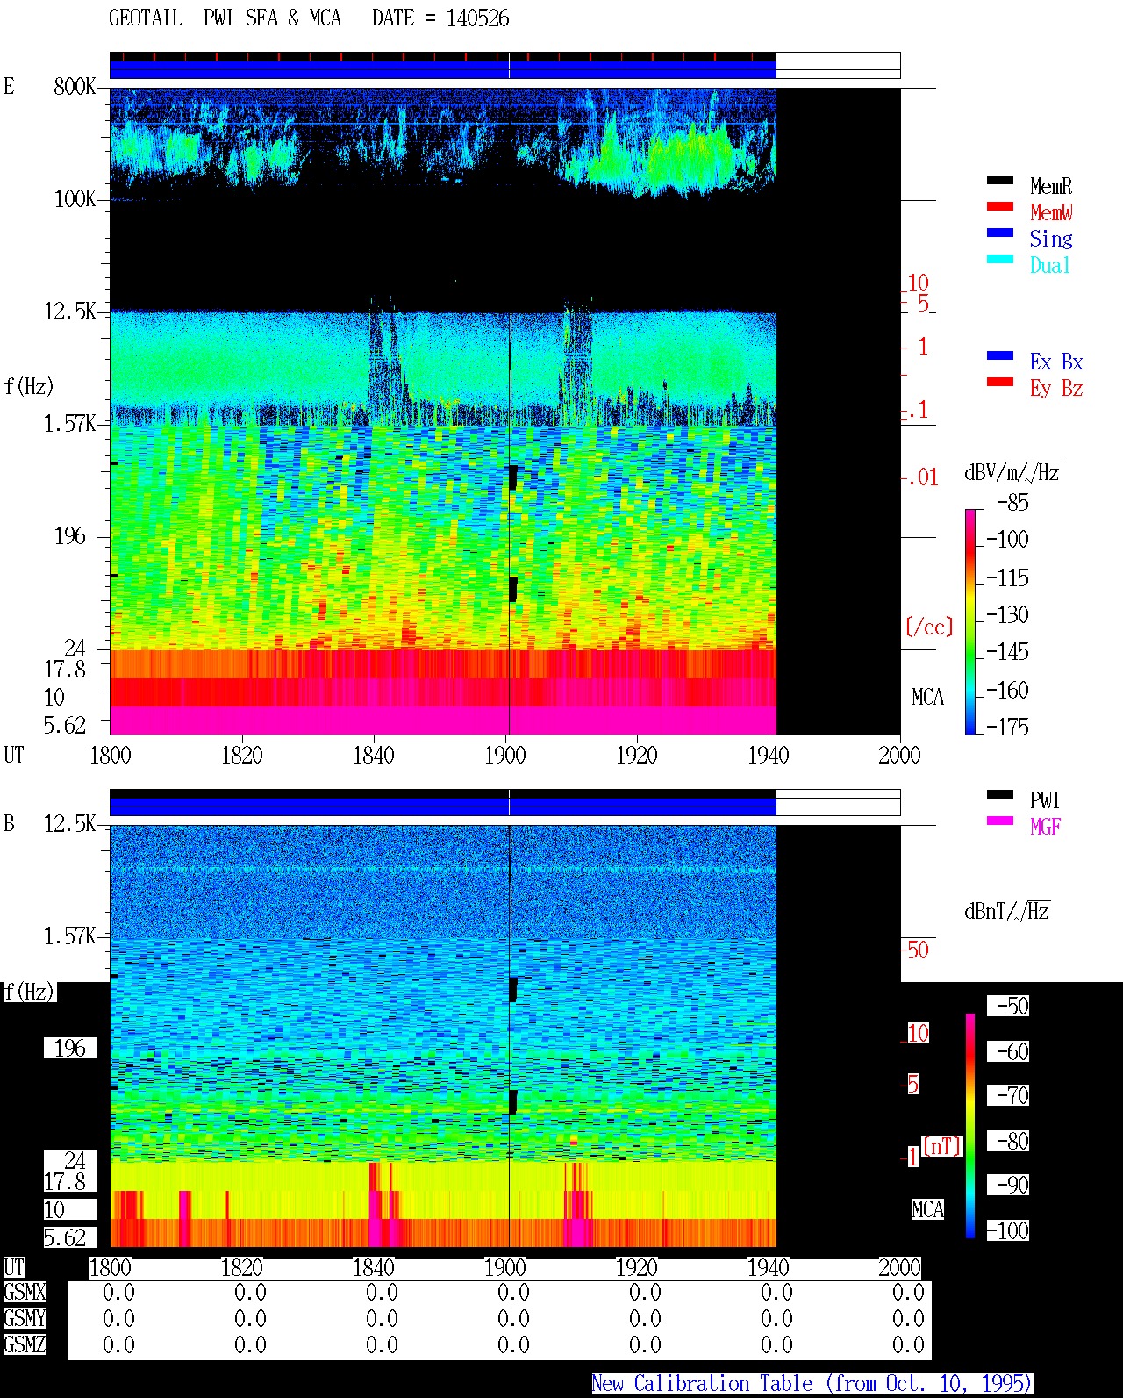Image resolution: width=1123 pixels, height=1398 pixels.
Task: Click the GSMY row label
Action: 25,1318
